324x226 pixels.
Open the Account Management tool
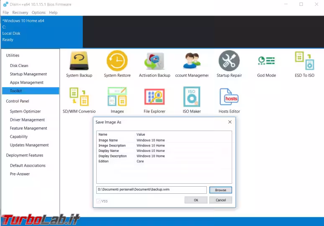[x=192, y=64]
